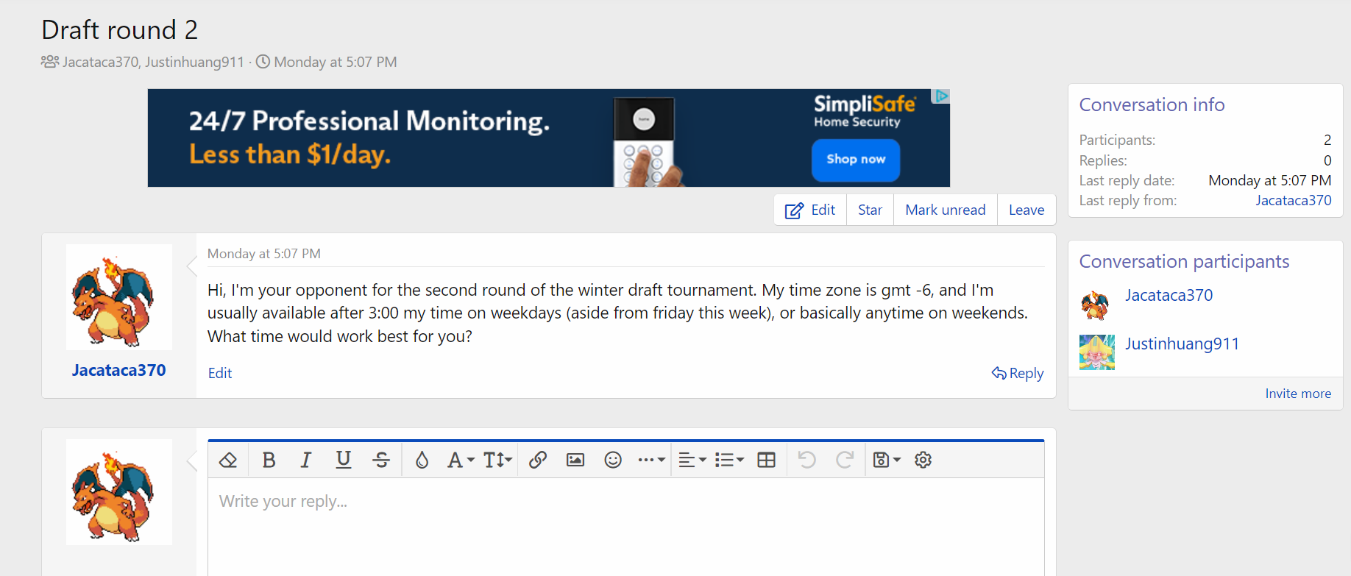Click the undo arrow icon

click(806, 460)
